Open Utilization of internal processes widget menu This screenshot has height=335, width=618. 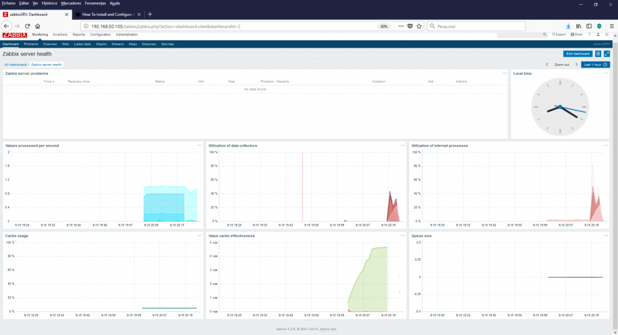(606, 145)
